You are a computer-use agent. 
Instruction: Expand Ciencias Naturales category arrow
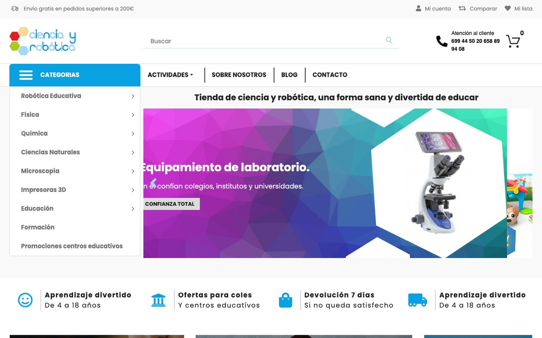pyautogui.click(x=133, y=153)
